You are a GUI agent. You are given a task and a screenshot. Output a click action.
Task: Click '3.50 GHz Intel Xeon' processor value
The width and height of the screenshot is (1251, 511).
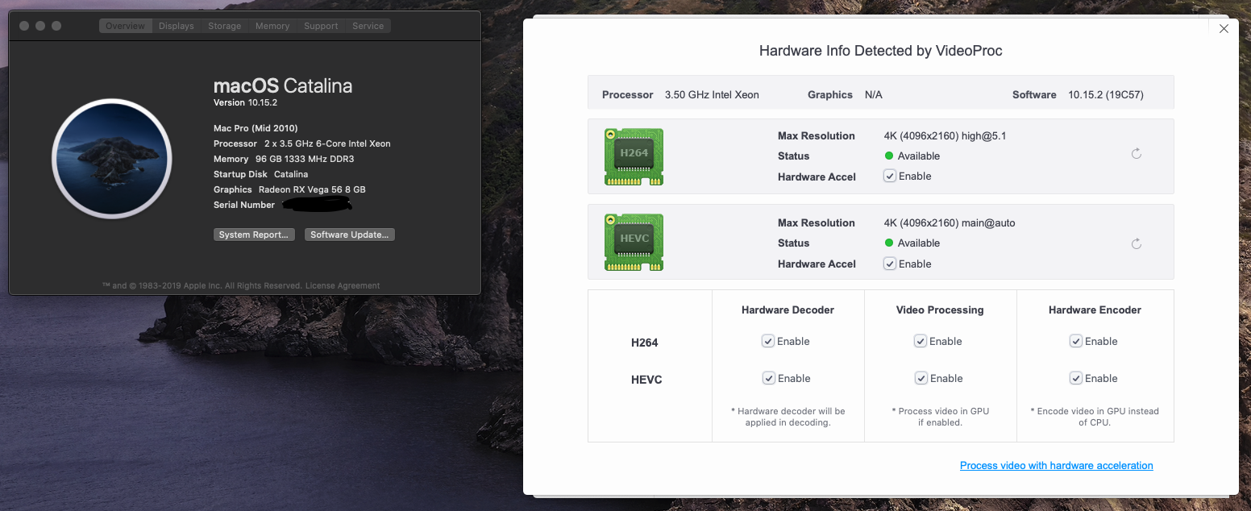coord(712,94)
